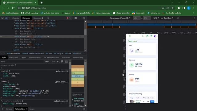The image size is (197, 111).
Task: Rotate the device with the rotate icon
Action: (178, 18)
